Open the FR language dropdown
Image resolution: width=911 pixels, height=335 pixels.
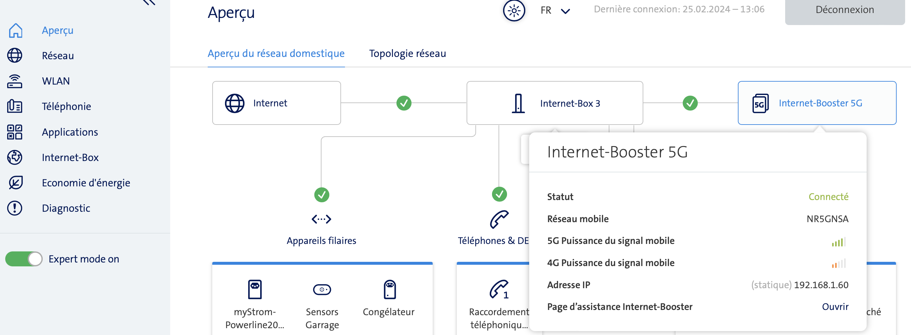[x=555, y=11]
